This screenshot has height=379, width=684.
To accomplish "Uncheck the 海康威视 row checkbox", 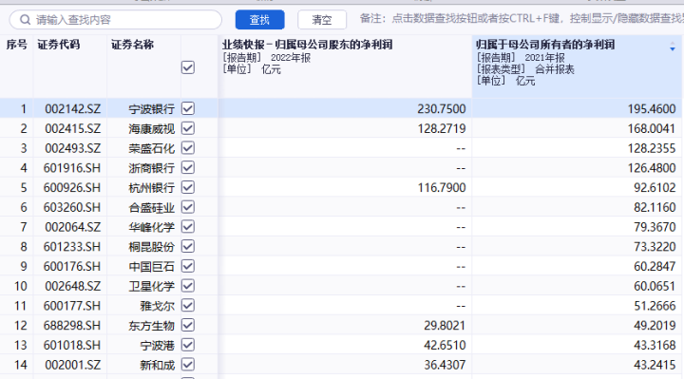I will pyautogui.click(x=188, y=128).
